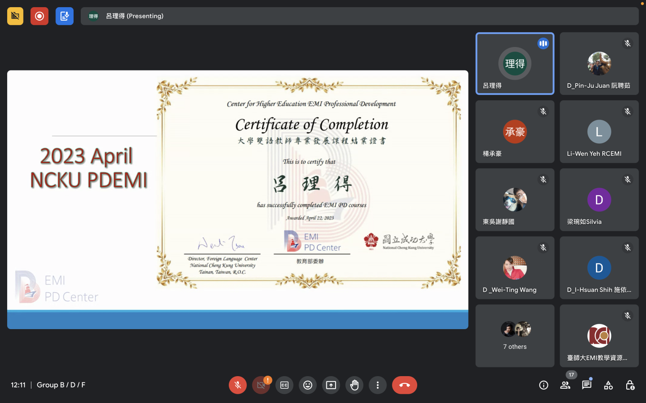Image resolution: width=646 pixels, height=403 pixels.
Task: Click muted mic icon on D_Pin-Ju Juan tile
Action: (627, 43)
